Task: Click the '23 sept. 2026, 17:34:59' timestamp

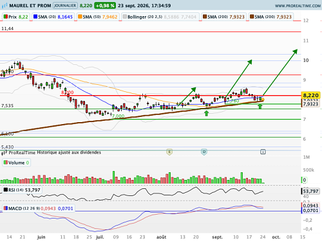Action: pyautogui.click(x=144, y=6)
